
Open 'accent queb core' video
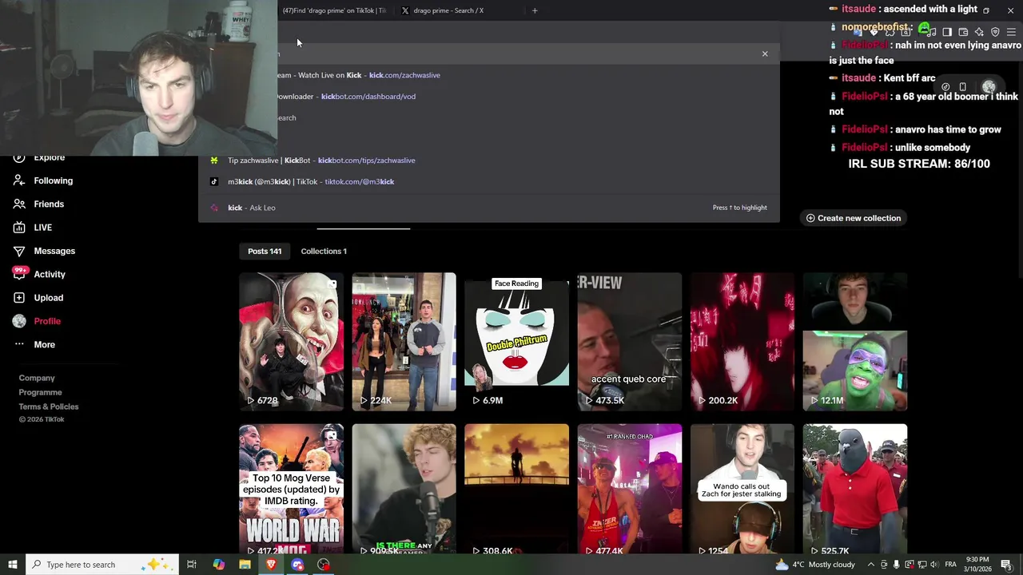629,342
